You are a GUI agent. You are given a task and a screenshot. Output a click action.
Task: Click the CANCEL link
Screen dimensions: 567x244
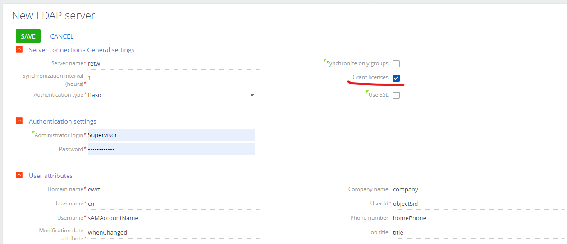click(62, 36)
